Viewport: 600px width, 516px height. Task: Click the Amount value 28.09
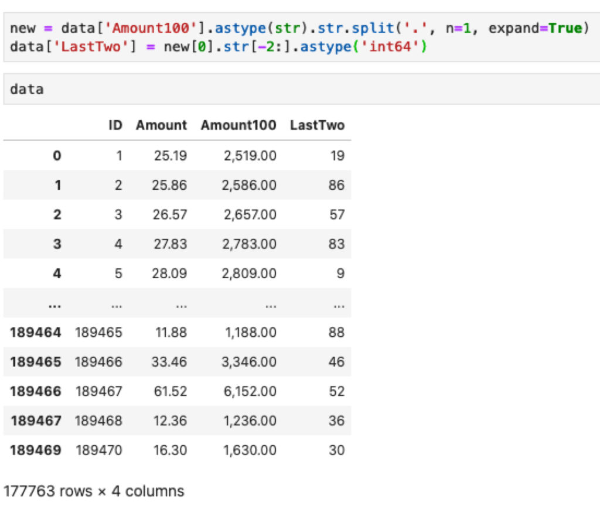click(x=169, y=274)
